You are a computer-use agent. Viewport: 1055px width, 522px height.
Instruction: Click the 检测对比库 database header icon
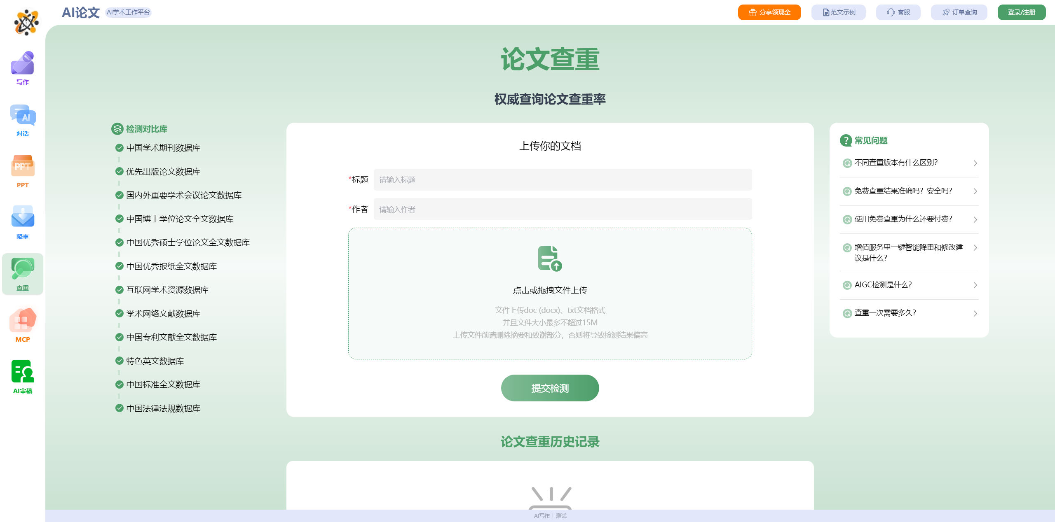tap(117, 129)
